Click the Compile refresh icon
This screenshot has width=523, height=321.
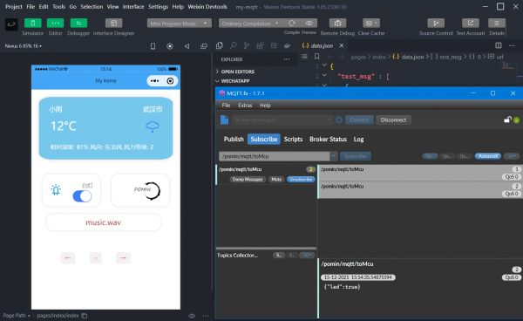click(x=292, y=23)
